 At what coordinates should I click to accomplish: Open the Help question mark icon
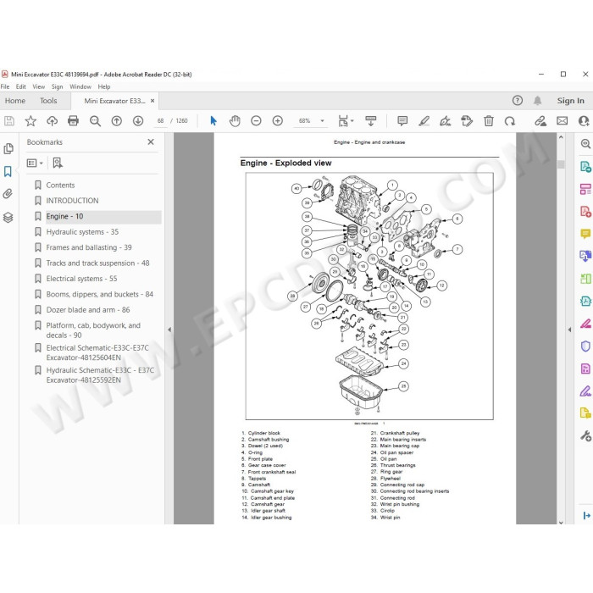click(518, 100)
